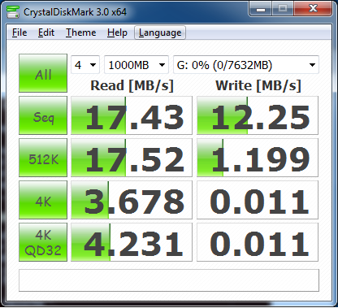Select the 4K read result 3.678
The width and height of the screenshot is (338, 308).
(132, 200)
